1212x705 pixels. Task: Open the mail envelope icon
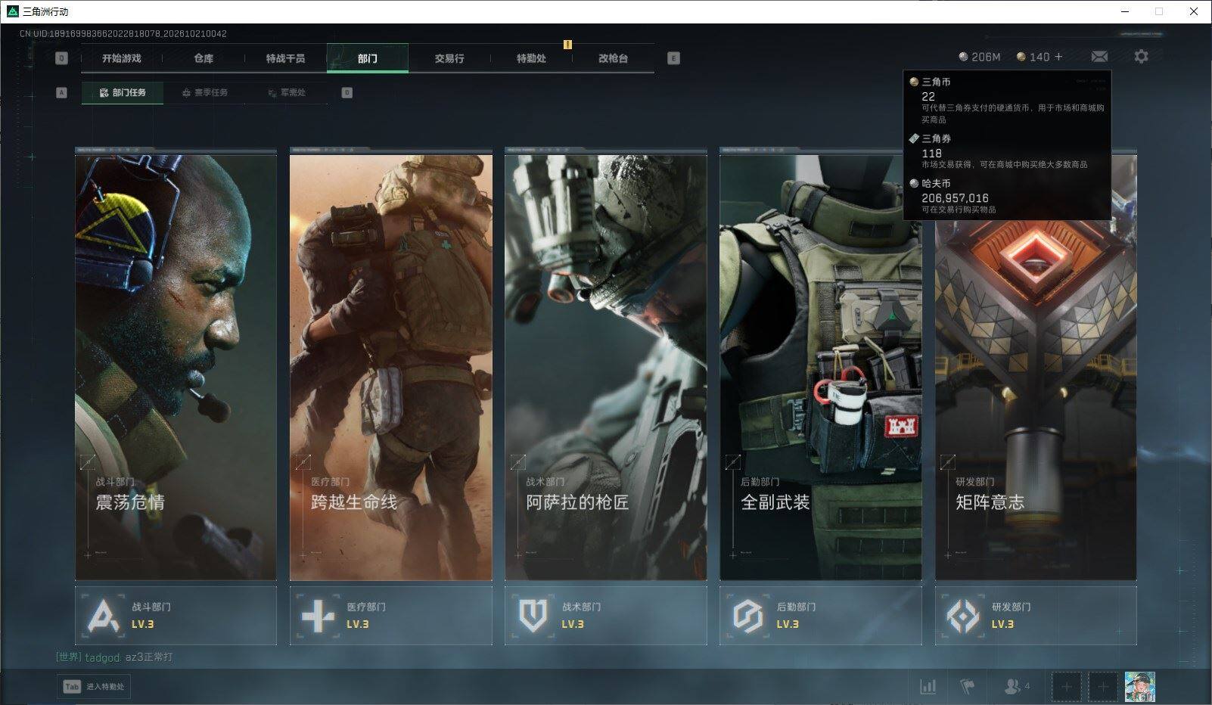tap(1099, 57)
